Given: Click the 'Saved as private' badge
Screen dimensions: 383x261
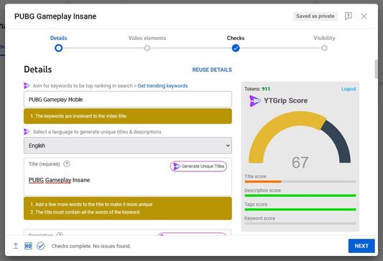Looking at the screenshot, I should (x=315, y=16).
